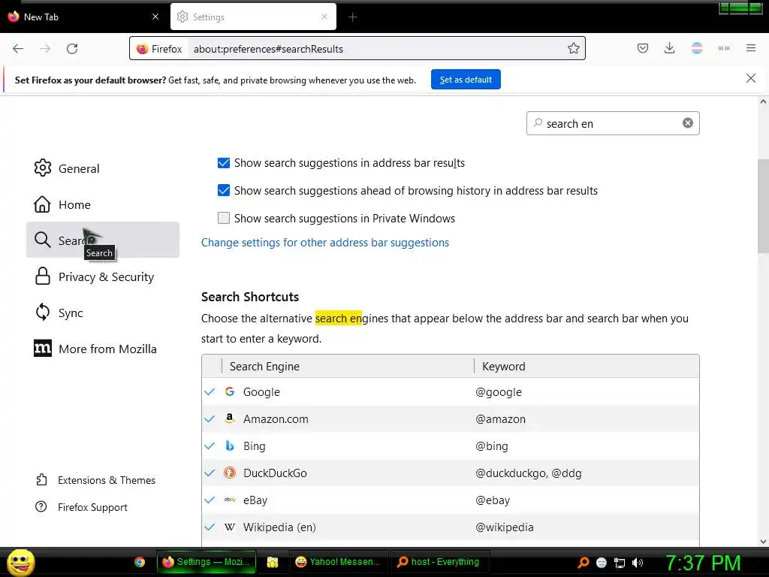Click the @ebay keyword cell
The height and width of the screenshot is (577, 769).
pos(493,500)
